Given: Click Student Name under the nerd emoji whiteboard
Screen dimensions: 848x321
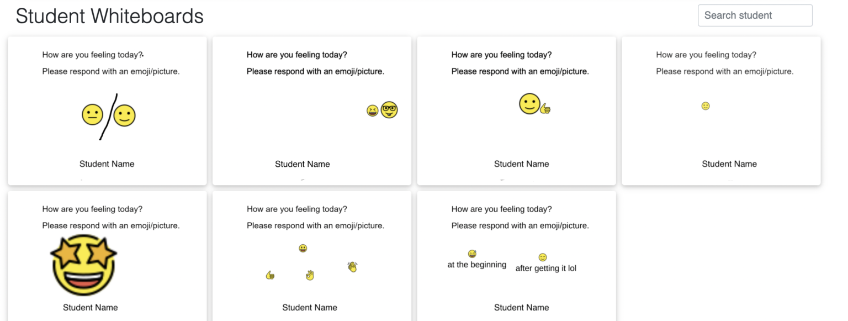Looking at the screenshot, I should [x=303, y=164].
